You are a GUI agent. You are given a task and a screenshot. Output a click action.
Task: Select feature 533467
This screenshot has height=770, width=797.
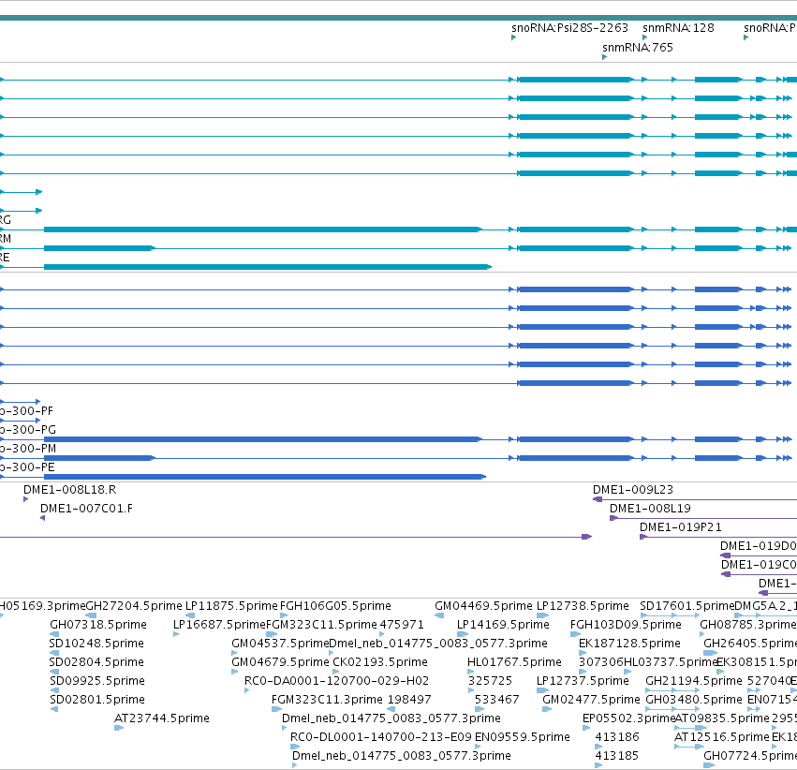coord(496,700)
